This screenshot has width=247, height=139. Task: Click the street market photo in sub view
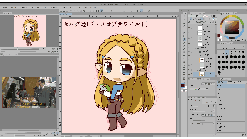(x=29, y=93)
